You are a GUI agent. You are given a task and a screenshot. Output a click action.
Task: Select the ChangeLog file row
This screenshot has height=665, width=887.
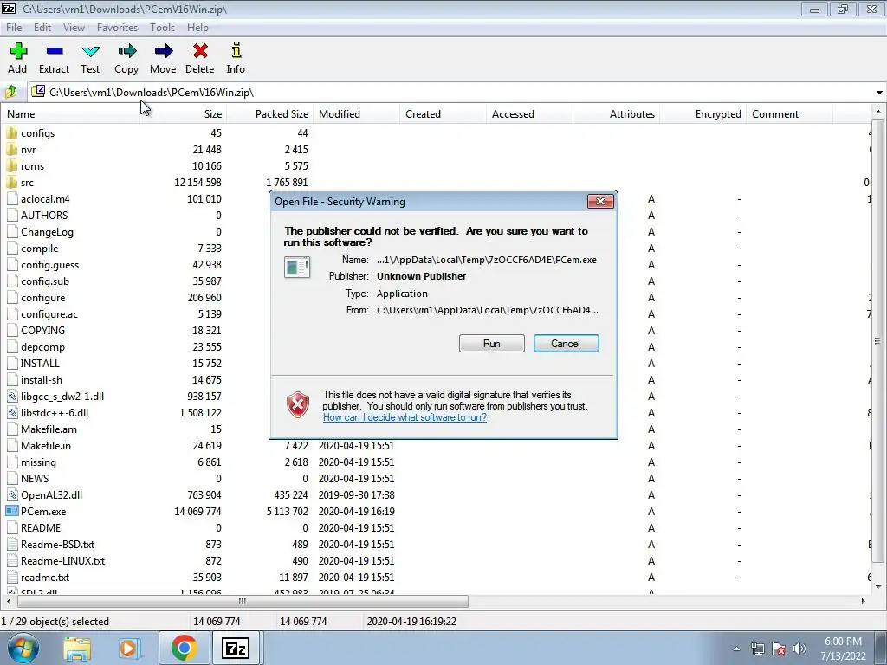coord(436,232)
